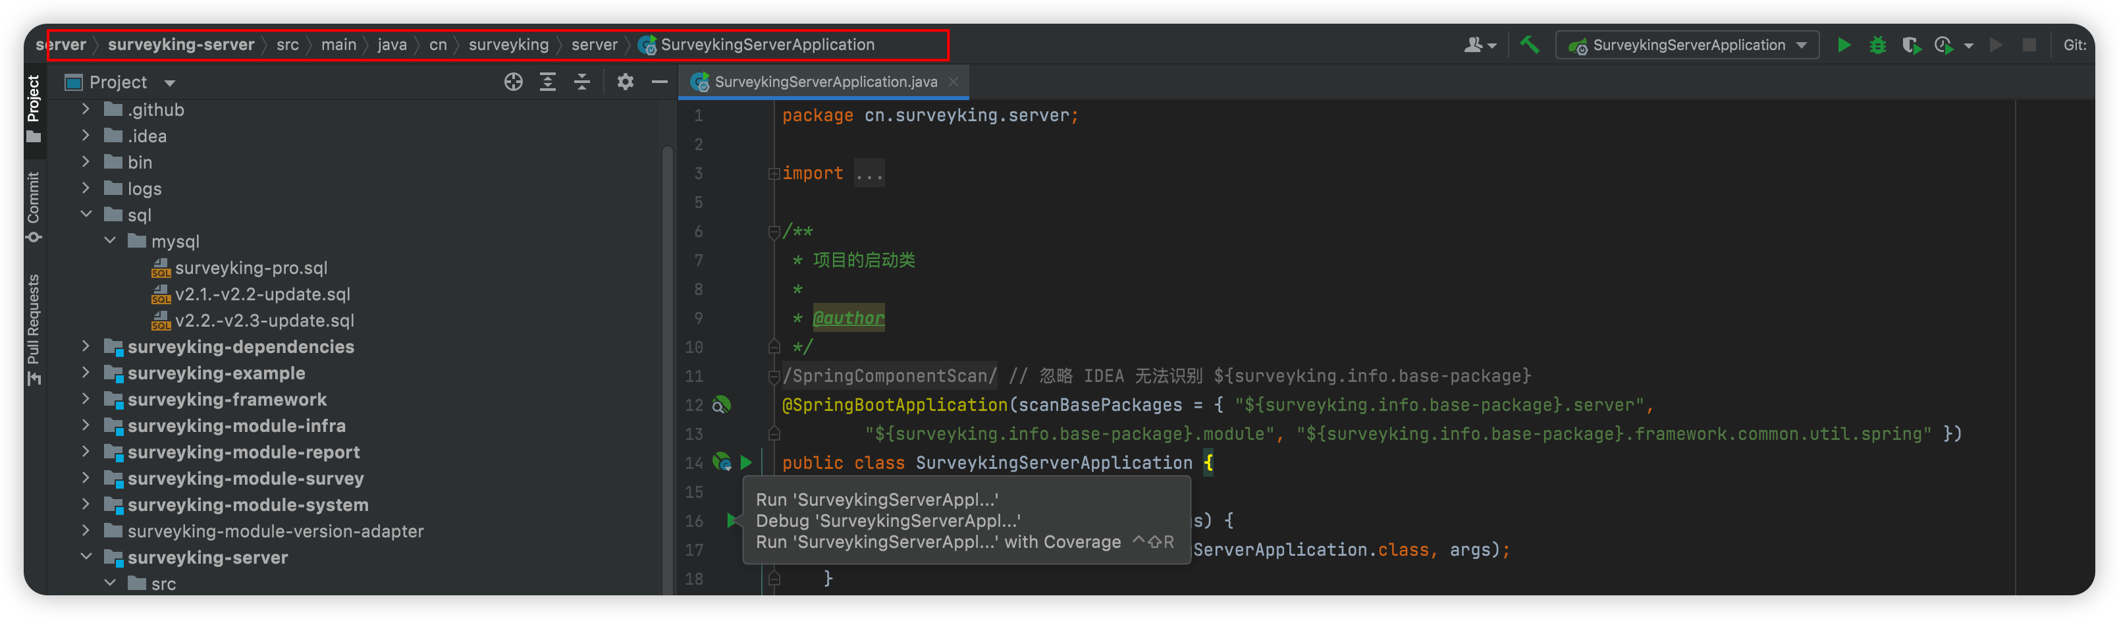Image resolution: width=2119 pixels, height=619 pixels.
Task: Collapse the mysql folder
Action: (110, 241)
